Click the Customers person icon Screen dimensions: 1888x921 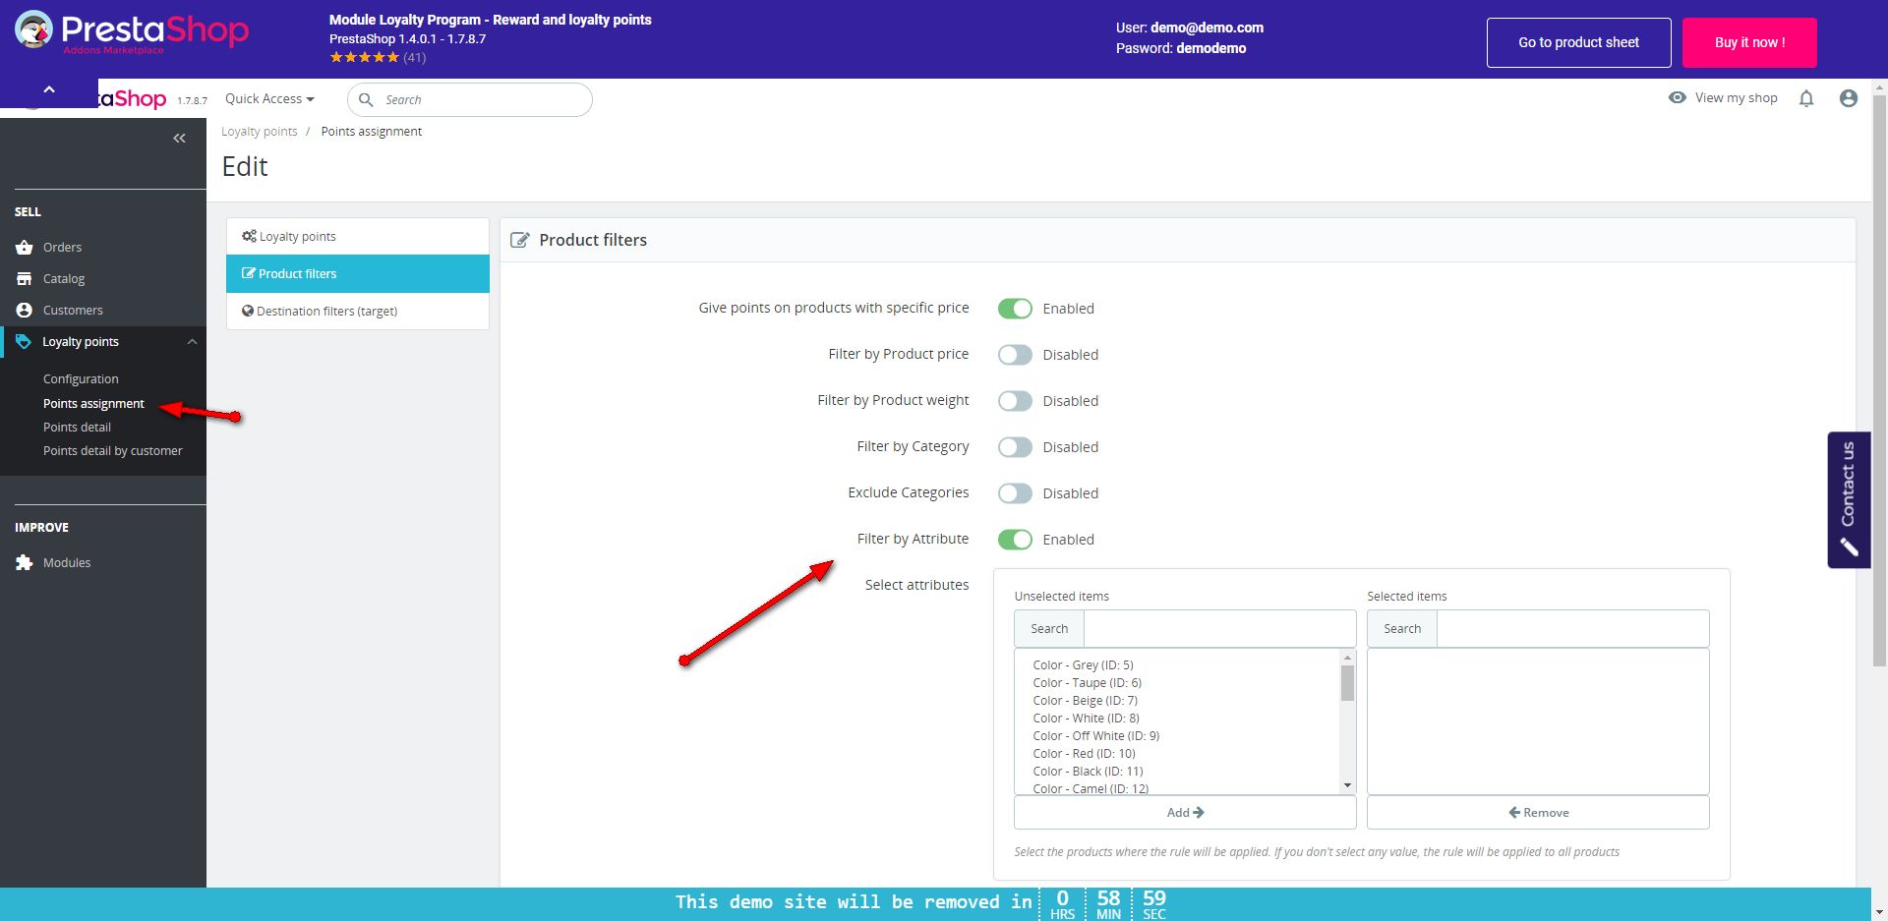click(x=25, y=311)
